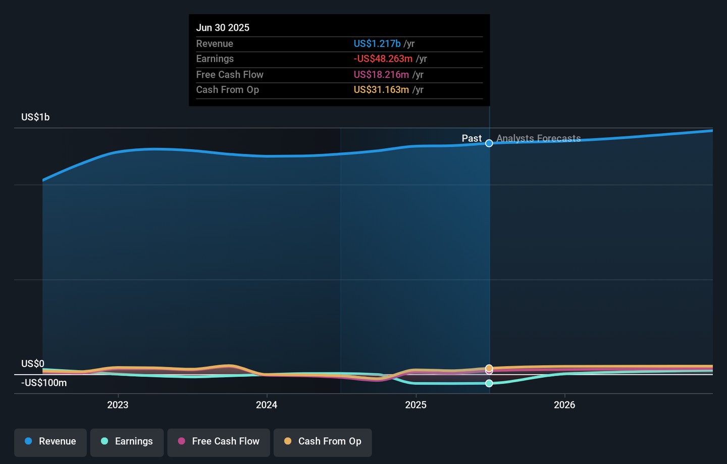Screen dimensions: 727x464
Task: Click the 2025 x-axis label
Action: click(416, 405)
